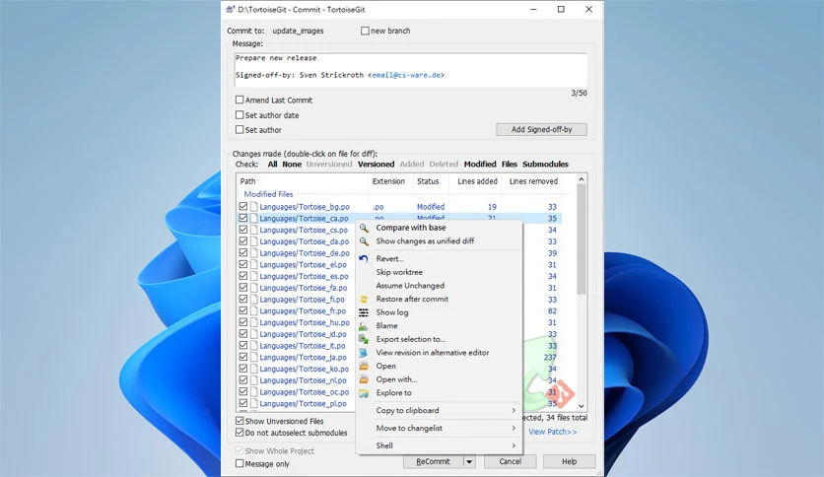Toggle the Message only checkbox
The width and height of the screenshot is (824, 477).
240,464
